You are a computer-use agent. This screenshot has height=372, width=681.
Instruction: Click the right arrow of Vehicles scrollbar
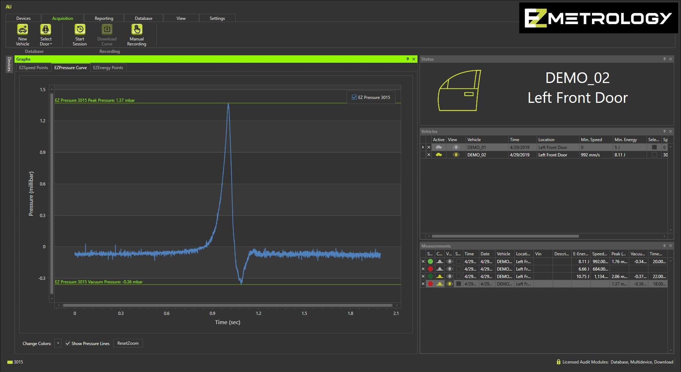click(664, 236)
